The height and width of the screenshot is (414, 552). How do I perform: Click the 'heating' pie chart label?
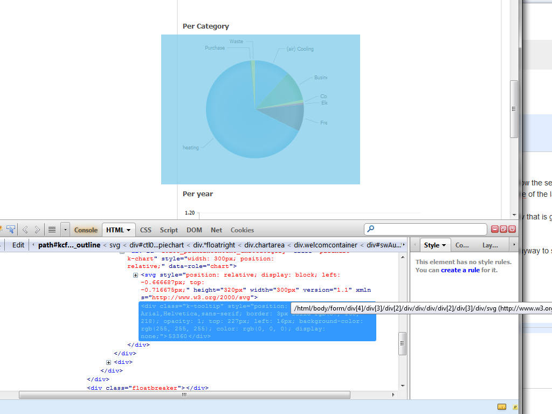(x=191, y=148)
